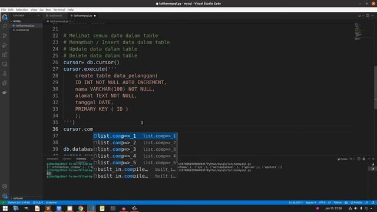Open the File menu
Image resolution: width=377 pixels, height=212 pixels.
coord(4,10)
